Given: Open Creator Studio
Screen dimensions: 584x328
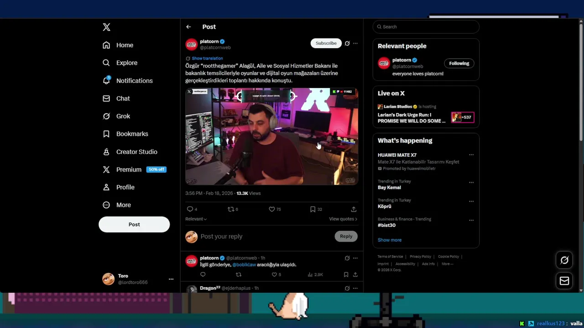Looking at the screenshot, I should click(130, 152).
